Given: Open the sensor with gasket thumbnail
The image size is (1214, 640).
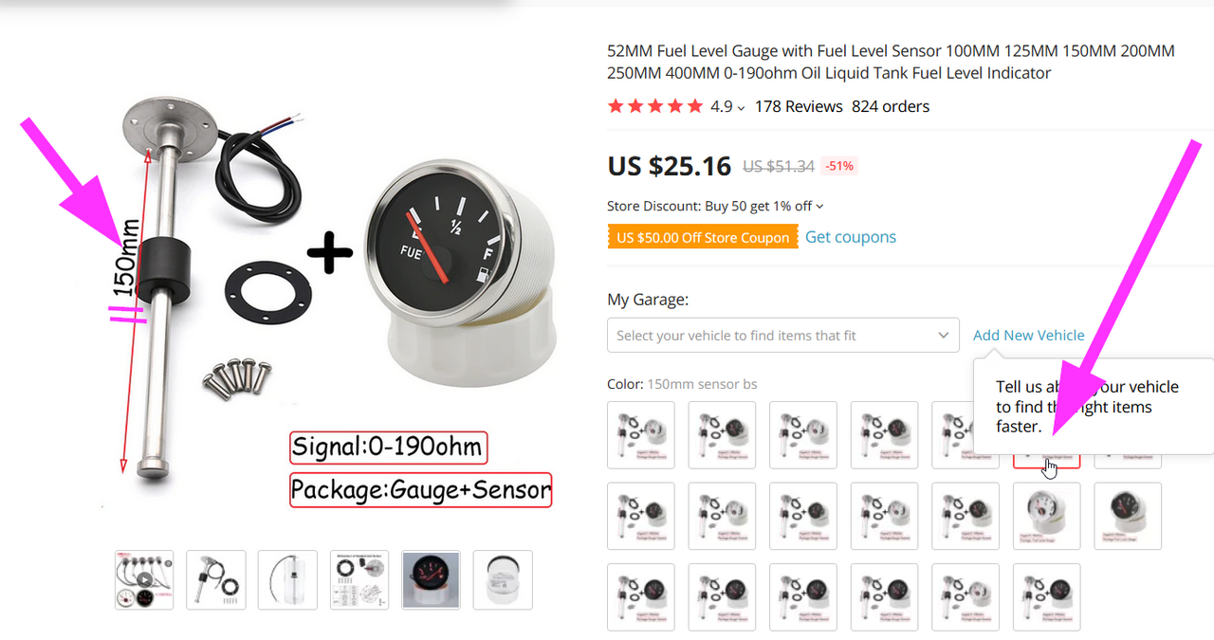Looking at the screenshot, I should [216, 579].
